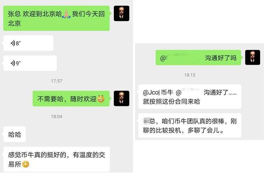The image size is (264, 183).
Task: Click the 18:04 timestamp label
Action: 57,117
